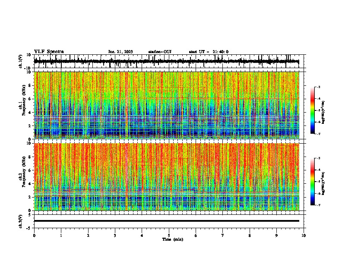
Task: Select the "21, 2023" date text in the header
Action: 124,52
